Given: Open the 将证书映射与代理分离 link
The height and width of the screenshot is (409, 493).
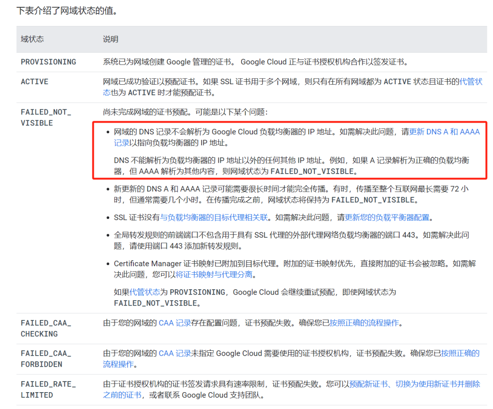Looking at the screenshot, I should click(214, 275).
